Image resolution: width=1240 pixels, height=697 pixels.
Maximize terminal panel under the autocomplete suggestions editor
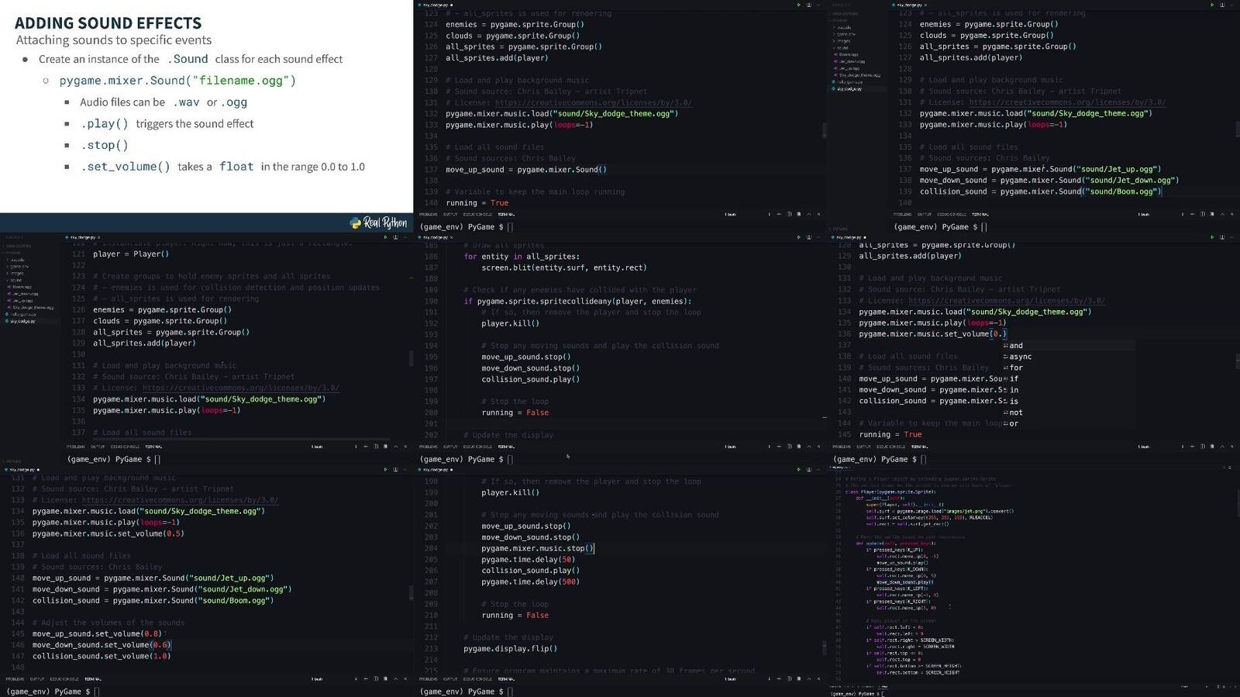point(1222,447)
